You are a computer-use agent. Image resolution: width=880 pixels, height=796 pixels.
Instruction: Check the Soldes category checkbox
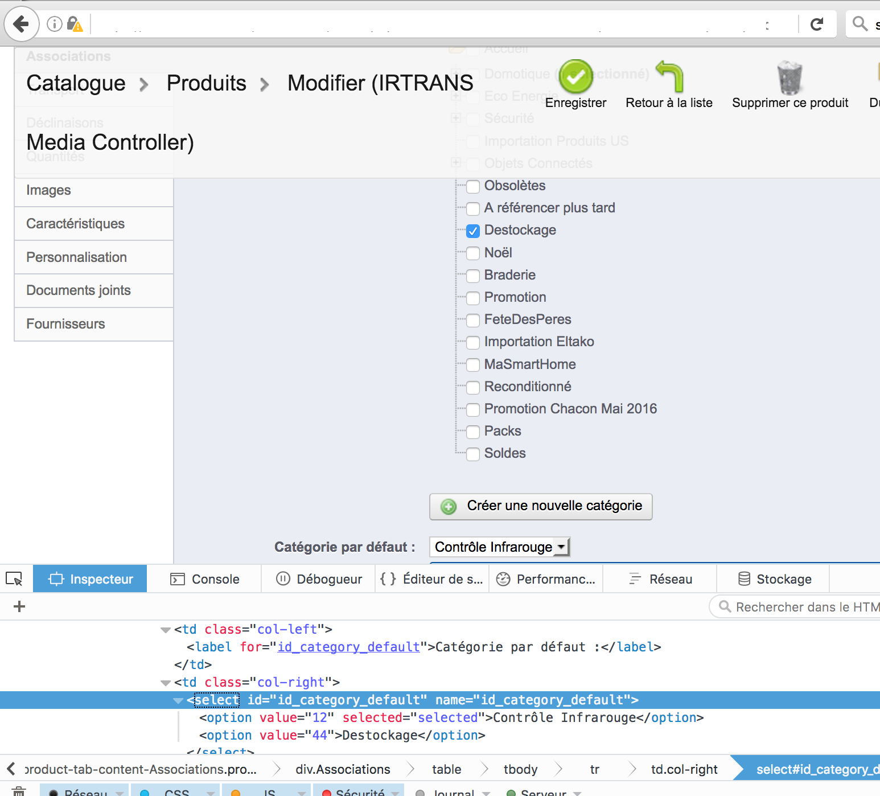coord(473,454)
